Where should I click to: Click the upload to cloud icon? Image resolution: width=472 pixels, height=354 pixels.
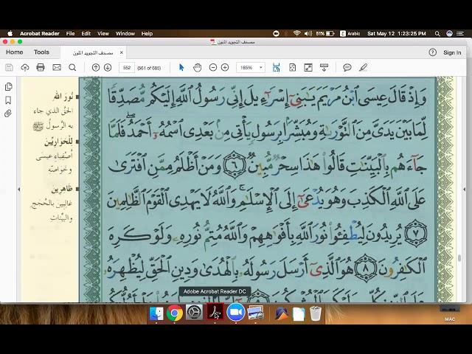25,67
